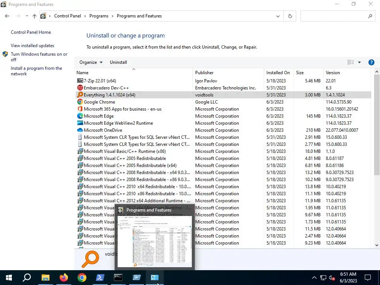Click chevron after Control Panel breadcrumb
The height and width of the screenshot is (285, 380).
pyautogui.click(x=85, y=16)
